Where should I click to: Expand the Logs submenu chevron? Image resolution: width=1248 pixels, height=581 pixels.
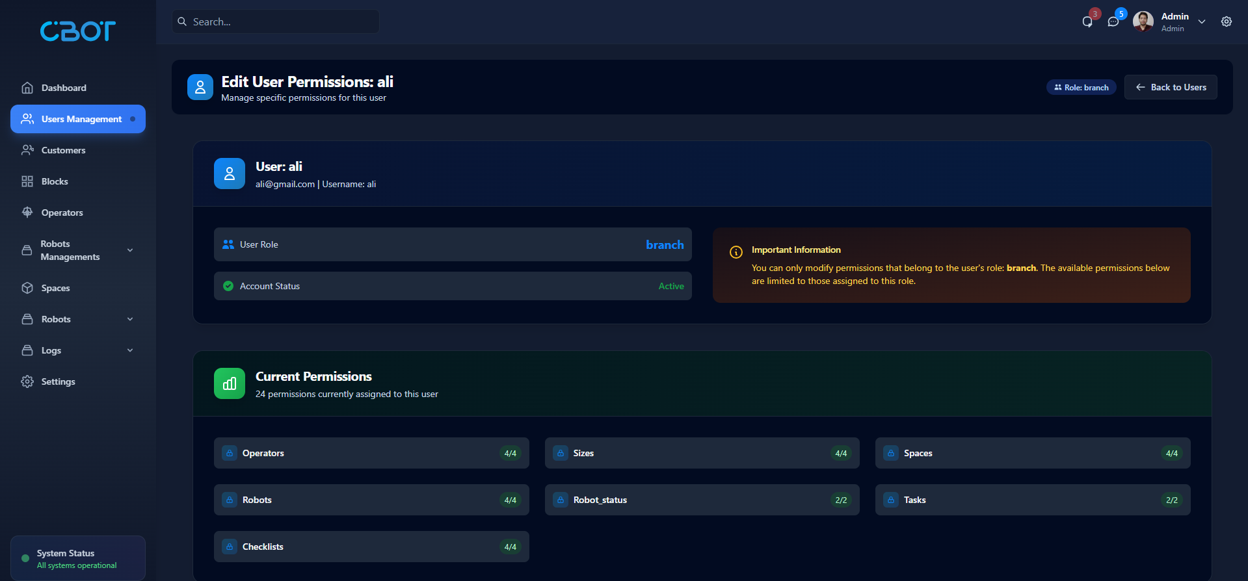coord(130,350)
